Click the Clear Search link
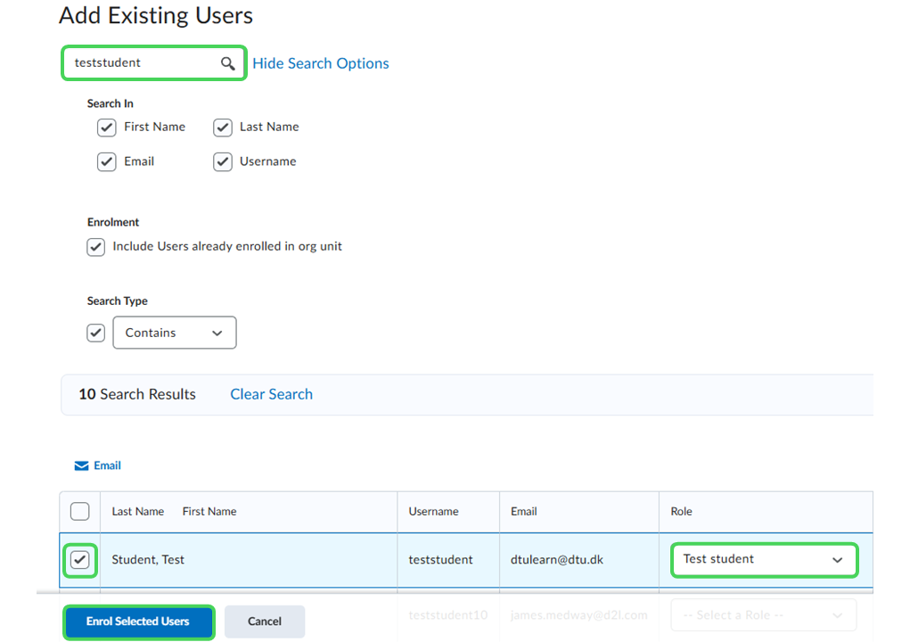910x642 pixels. point(271,394)
